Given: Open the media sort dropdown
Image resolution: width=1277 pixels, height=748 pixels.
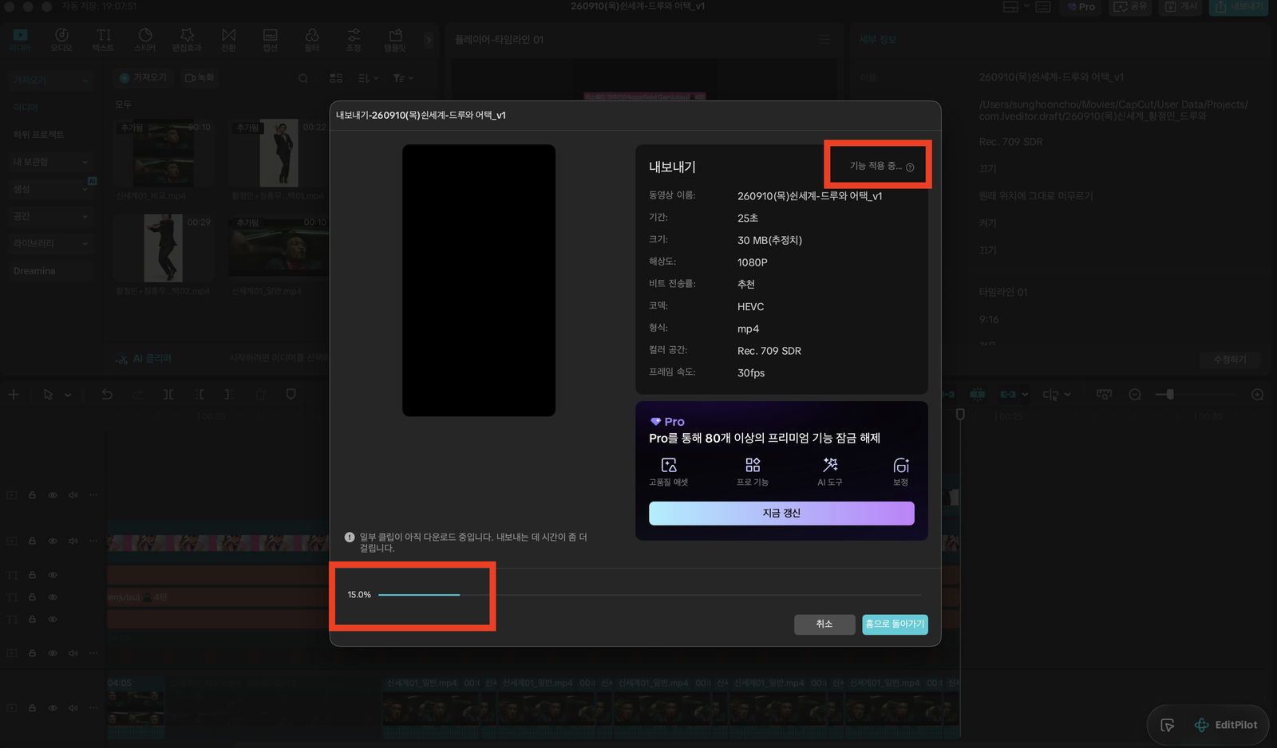Looking at the screenshot, I should (x=368, y=78).
